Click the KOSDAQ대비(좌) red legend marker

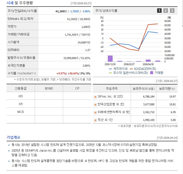pos(131,69)
